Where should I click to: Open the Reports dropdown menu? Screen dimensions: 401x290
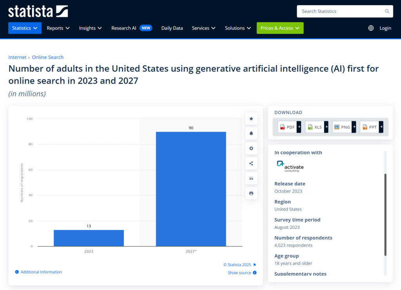point(58,28)
